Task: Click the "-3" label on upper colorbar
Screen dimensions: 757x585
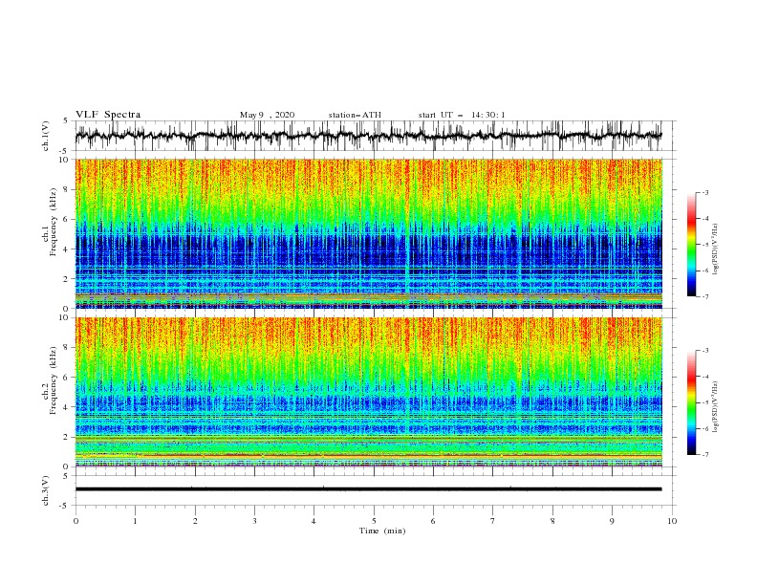Action: tap(705, 192)
